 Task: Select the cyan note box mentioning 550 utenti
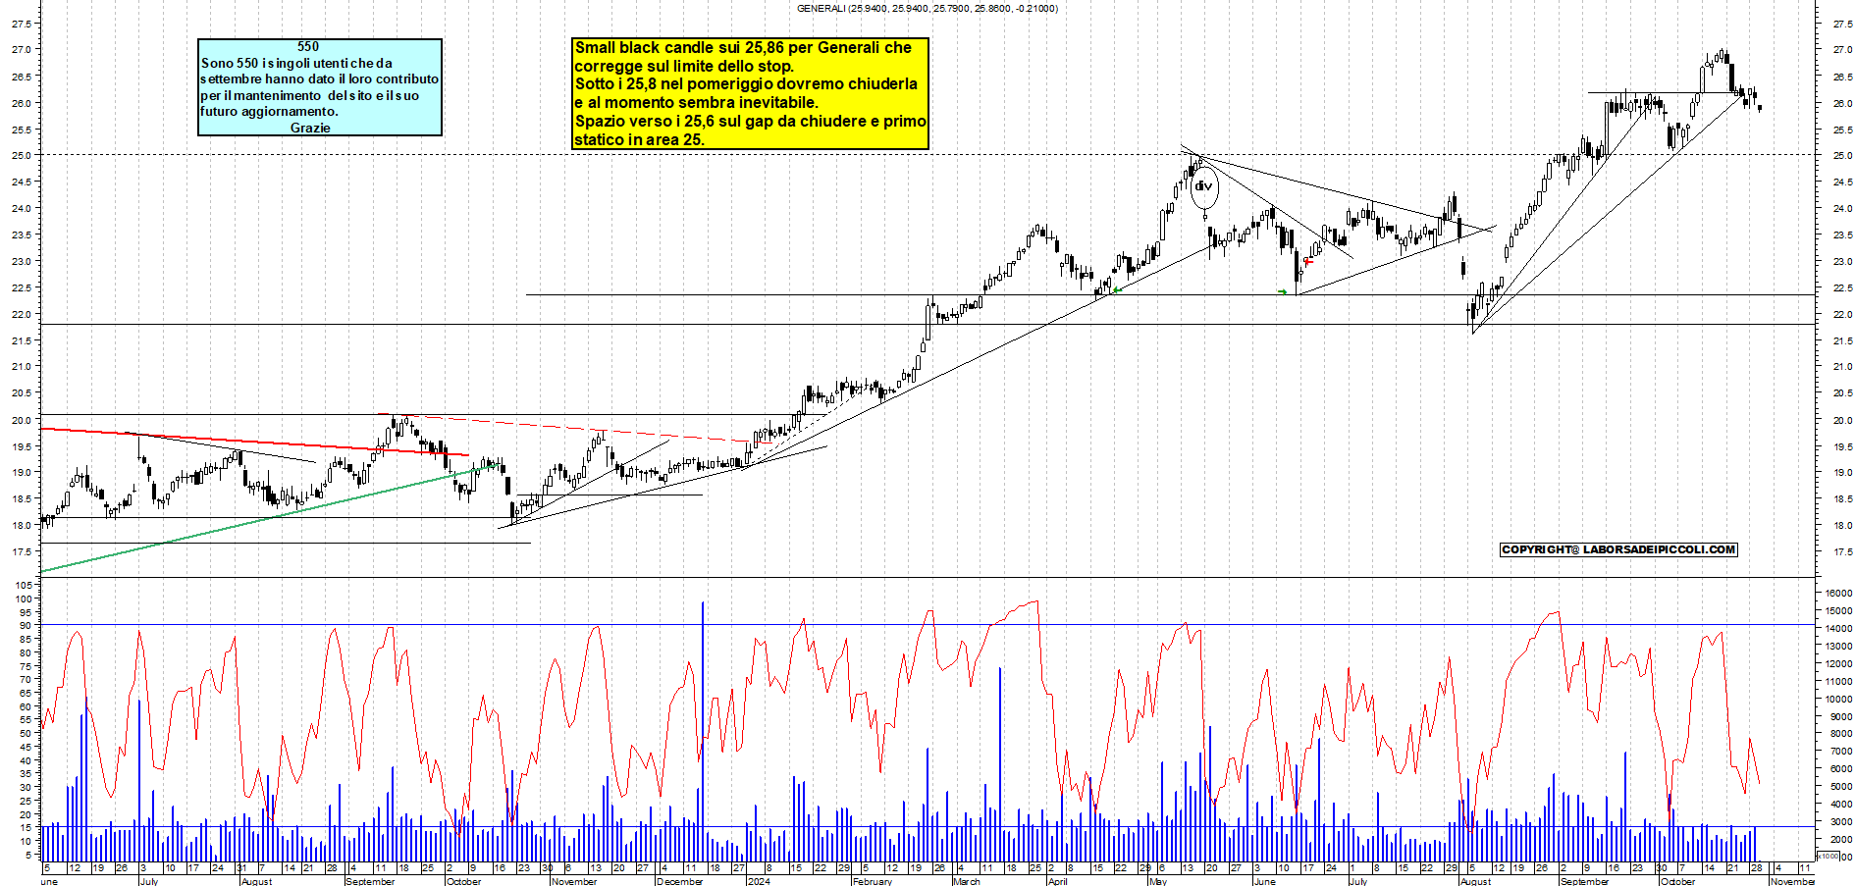coord(320,87)
